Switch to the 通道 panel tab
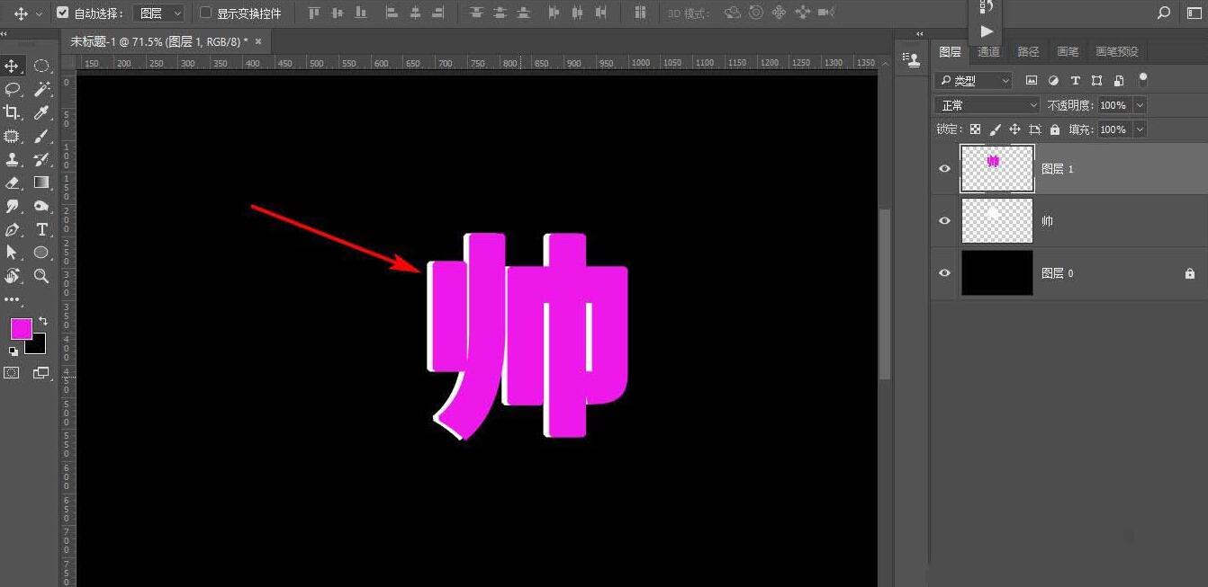The height and width of the screenshot is (587, 1208). click(x=987, y=51)
